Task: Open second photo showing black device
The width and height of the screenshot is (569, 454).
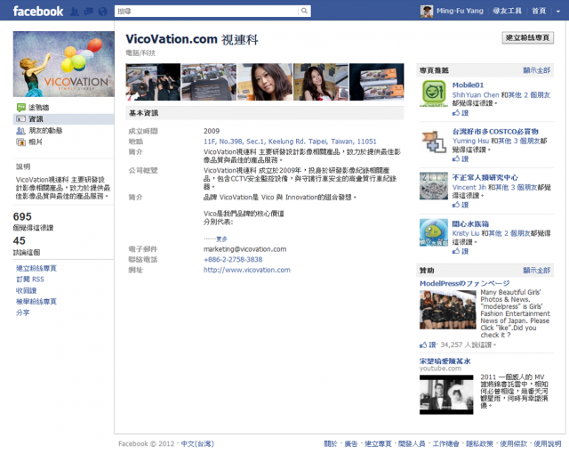Action: coord(209,82)
